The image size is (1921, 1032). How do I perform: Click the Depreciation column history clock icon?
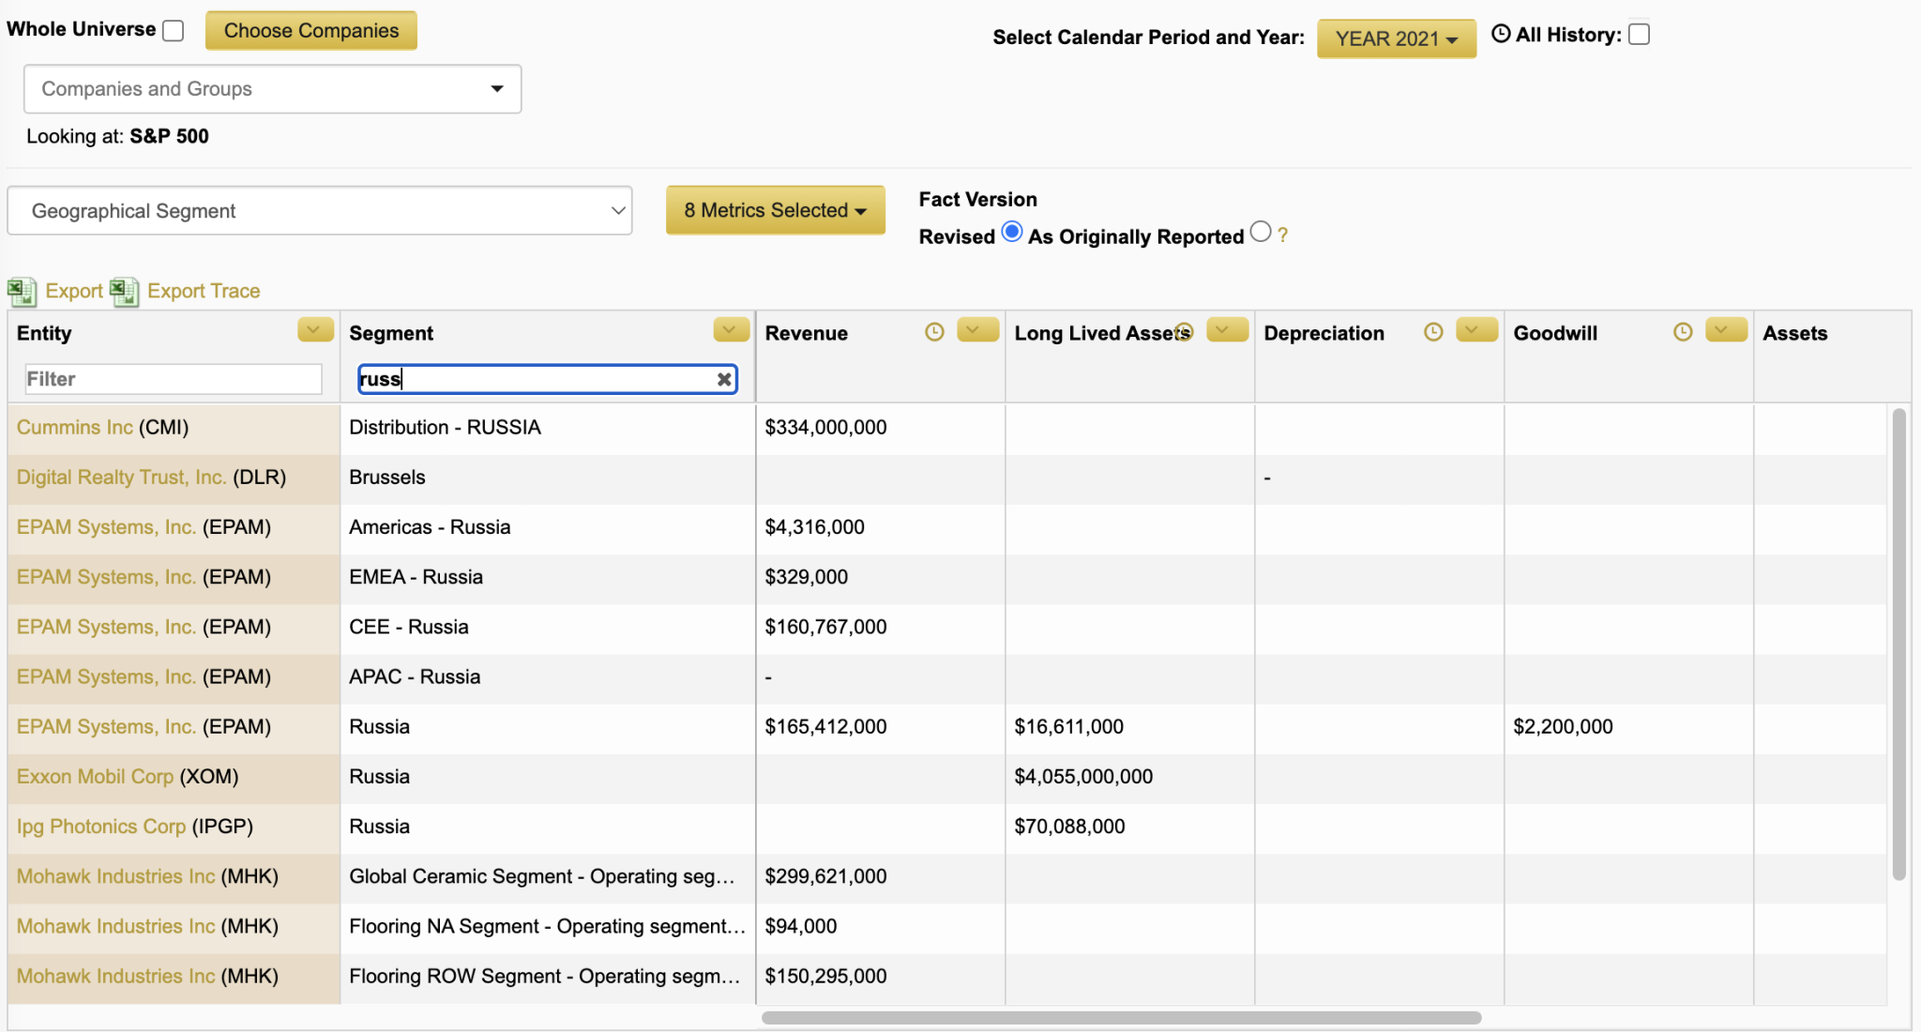point(1433,332)
